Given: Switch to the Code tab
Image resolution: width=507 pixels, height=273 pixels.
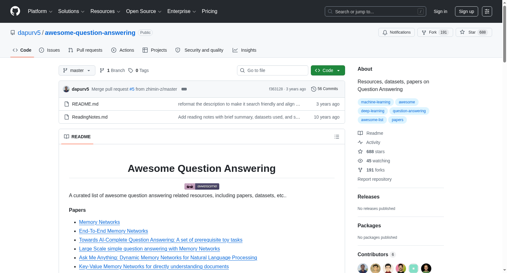Looking at the screenshot, I should click(x=22, y=50).
